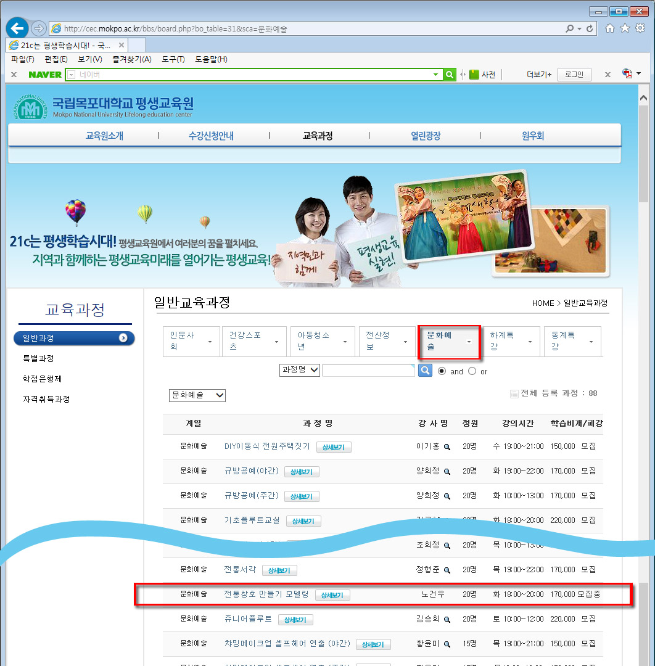
Task: Click HOME breadcrumb link
Action: point(543,303)
